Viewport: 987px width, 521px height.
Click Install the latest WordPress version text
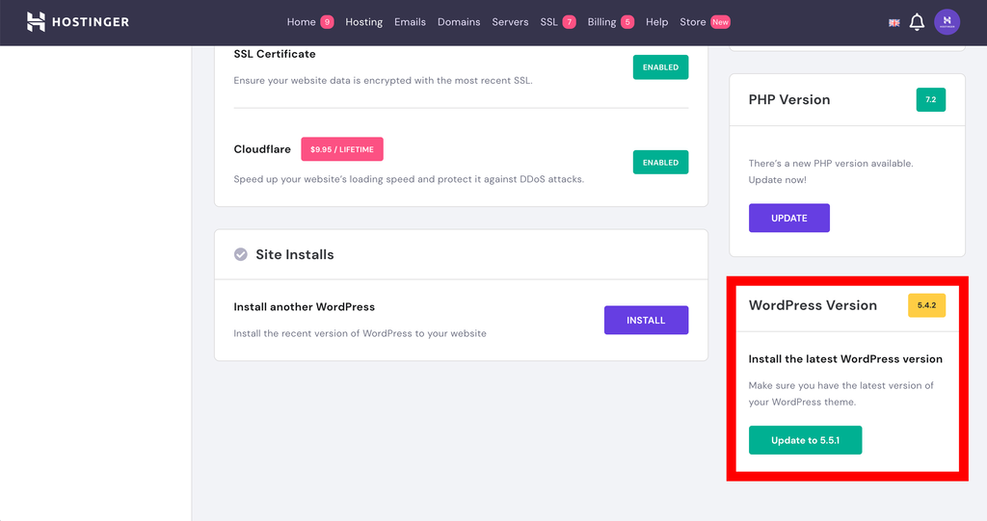pyautogui.click(x=845, y=359)
